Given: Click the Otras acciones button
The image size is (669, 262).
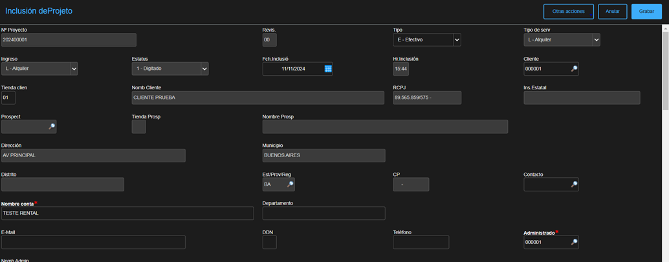Looking at the screenshot, I should 569,12.
